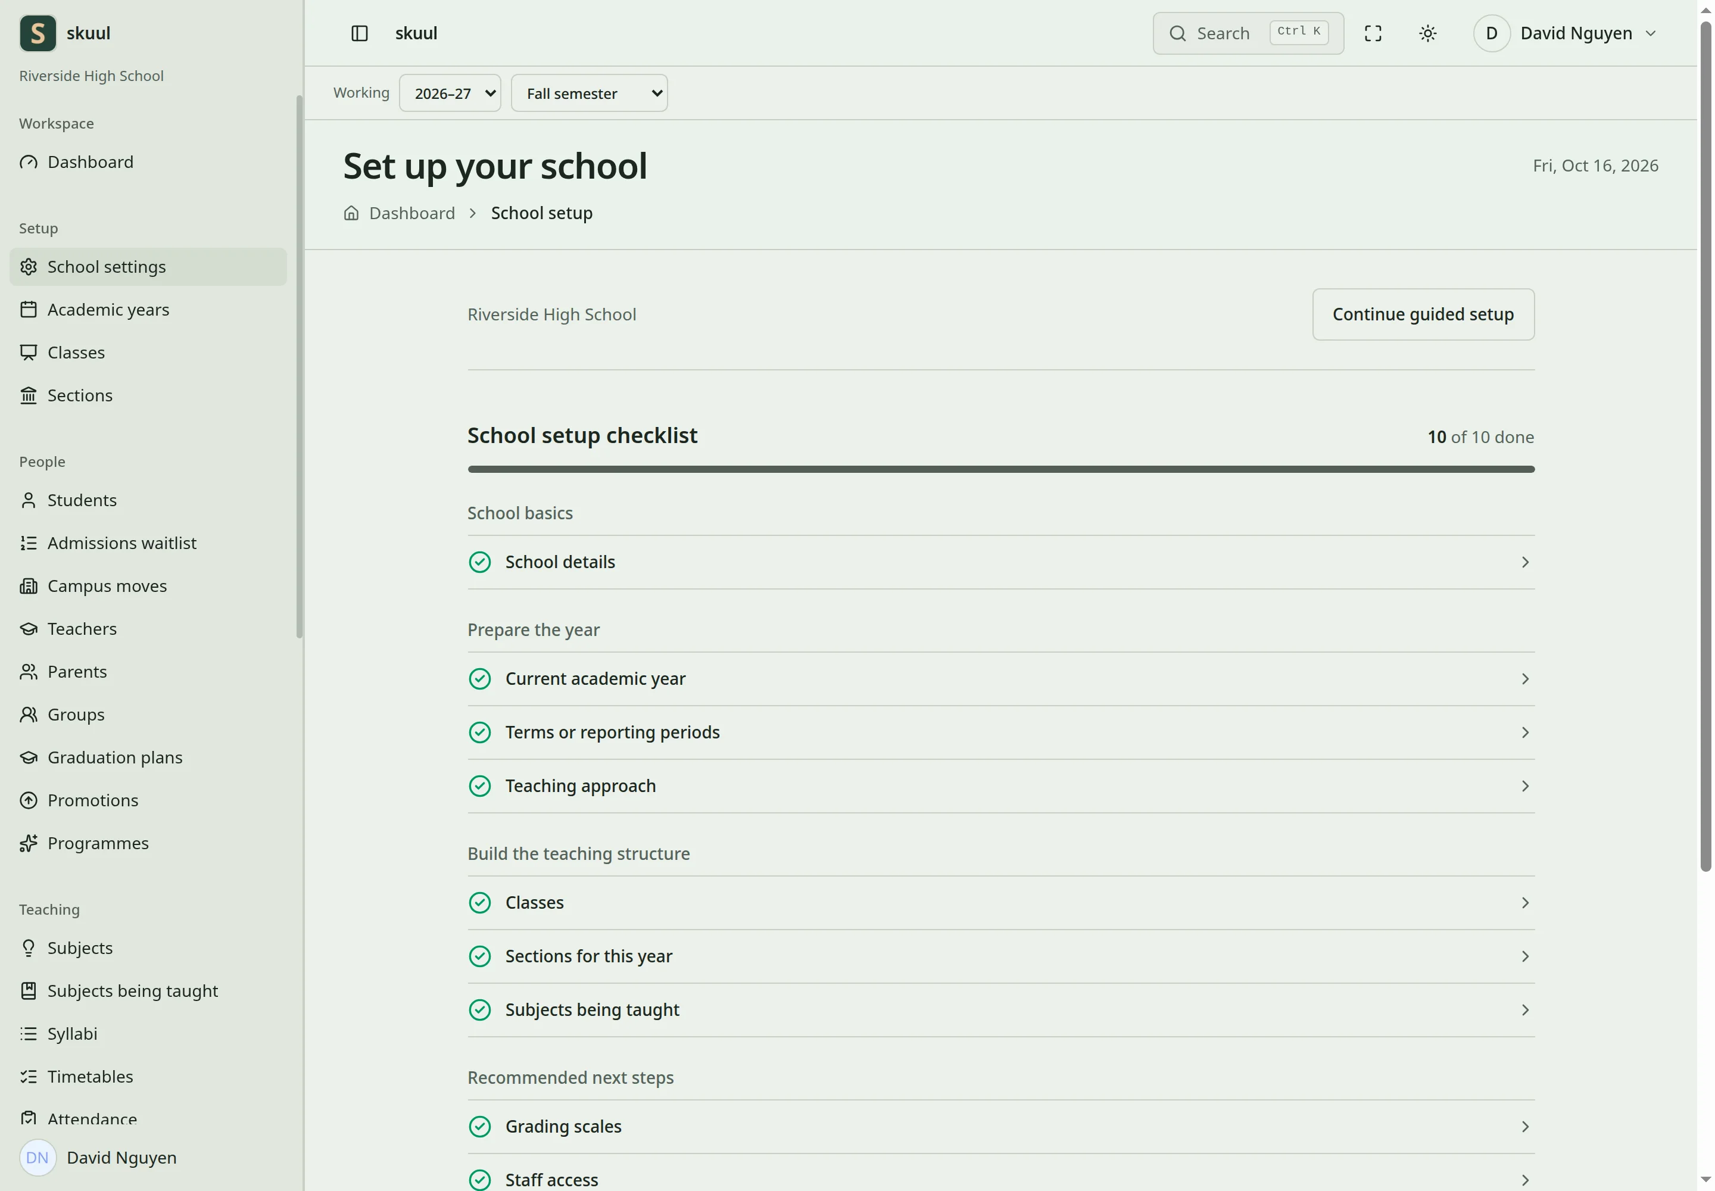Open the Fall semester dropdown
The image size is (1715, 1191).
tap(590, 93)
